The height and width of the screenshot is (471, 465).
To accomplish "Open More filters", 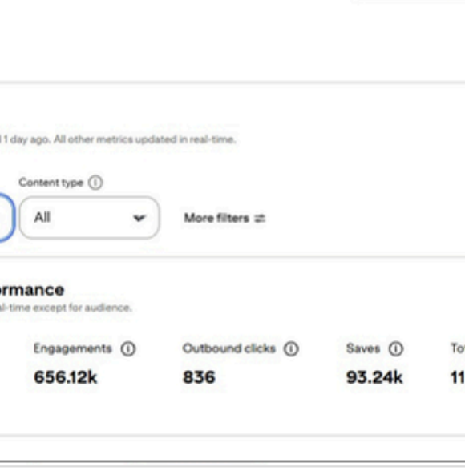I will 224,218.
